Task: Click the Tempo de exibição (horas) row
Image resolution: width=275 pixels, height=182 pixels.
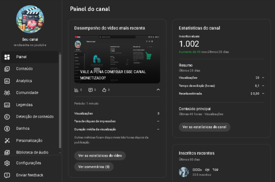Action: 221,86
